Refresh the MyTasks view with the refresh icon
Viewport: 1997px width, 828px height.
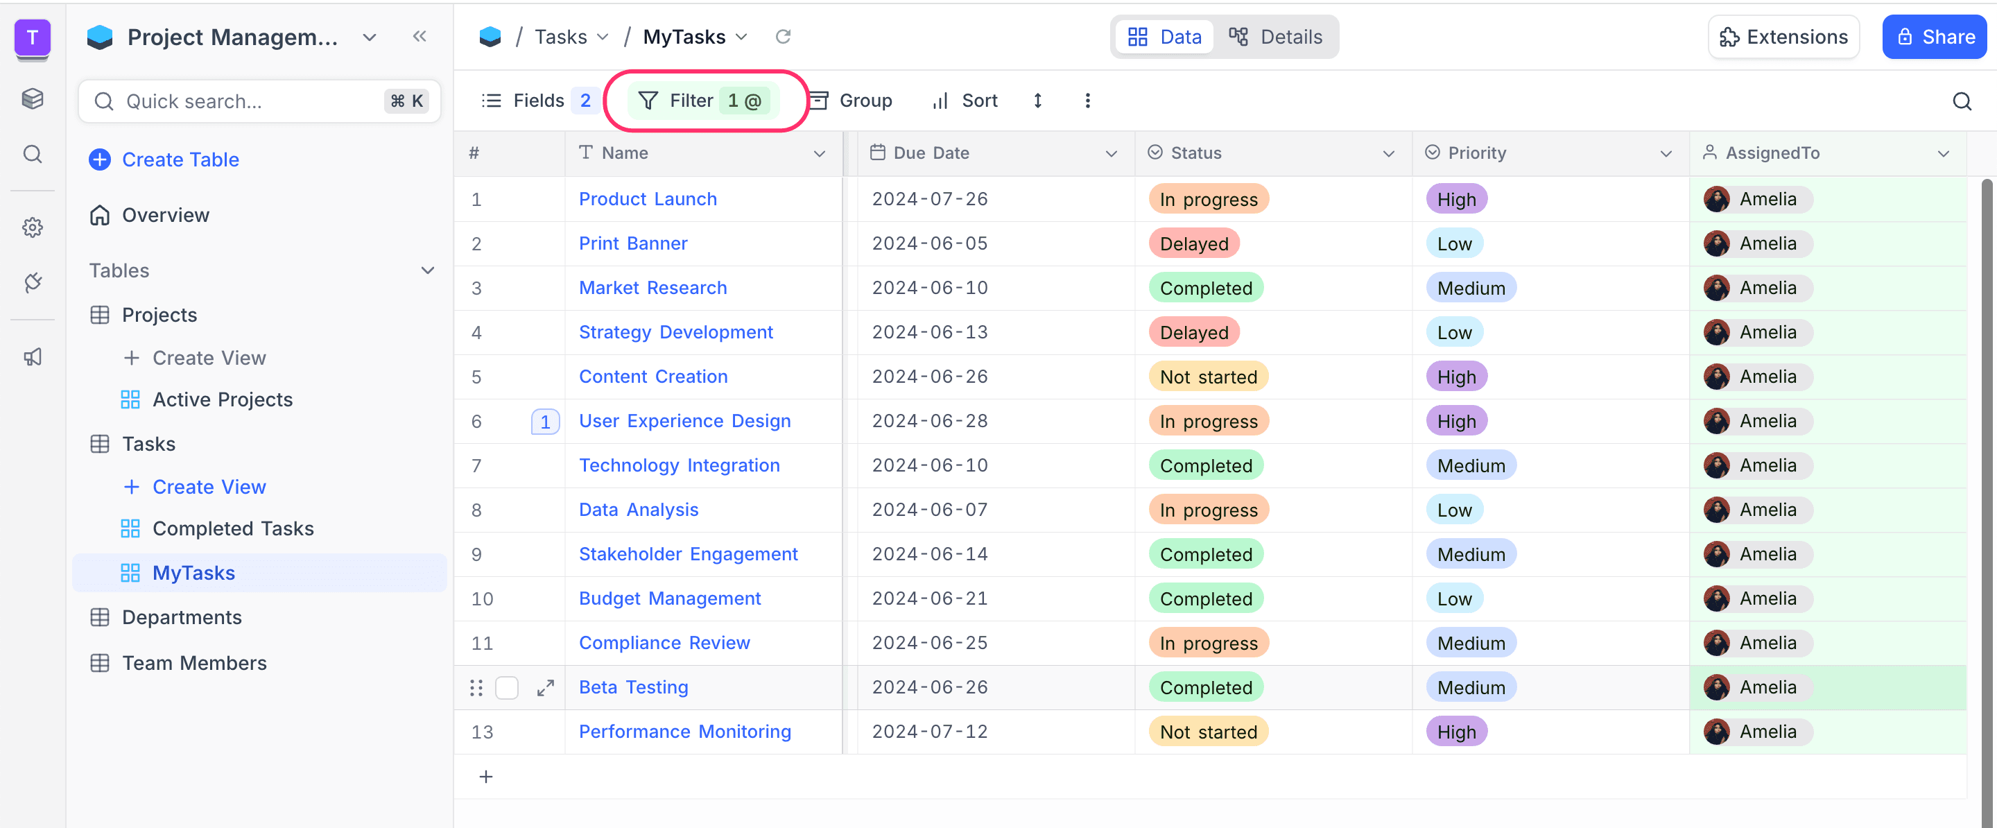783,35
